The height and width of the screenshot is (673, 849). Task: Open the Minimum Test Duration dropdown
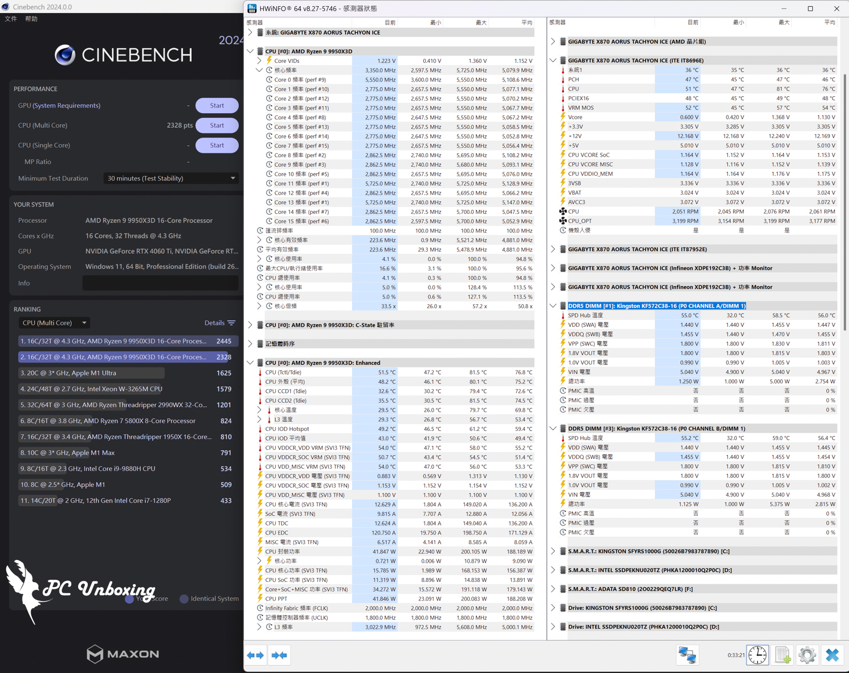coord(171,178)
